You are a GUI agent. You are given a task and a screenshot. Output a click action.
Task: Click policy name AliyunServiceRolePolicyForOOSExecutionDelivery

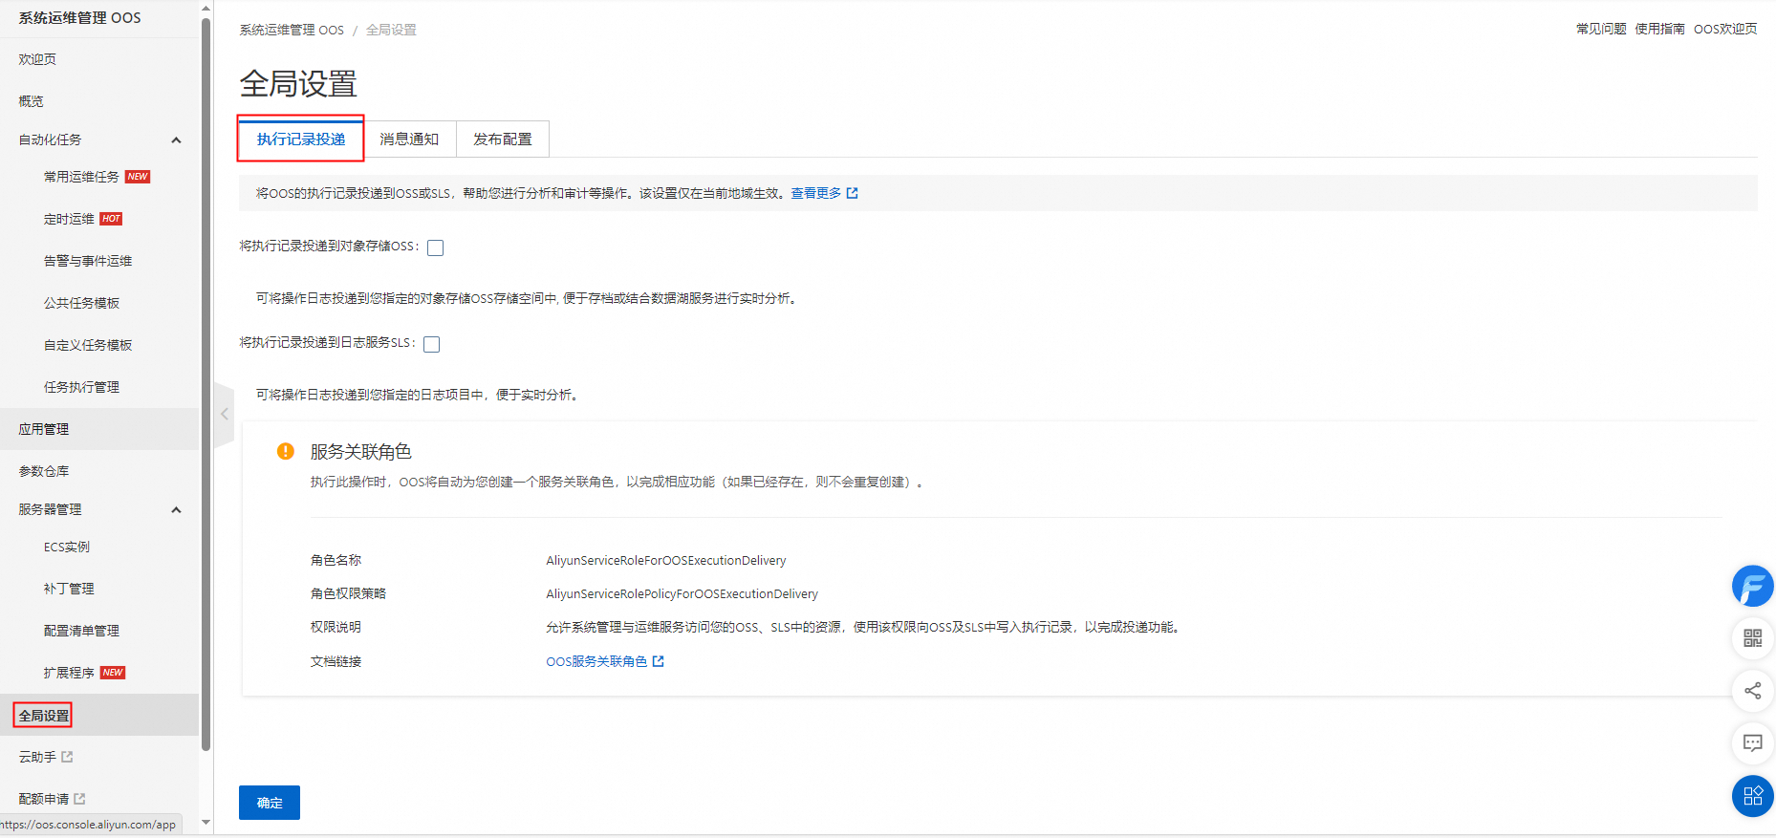682,593
